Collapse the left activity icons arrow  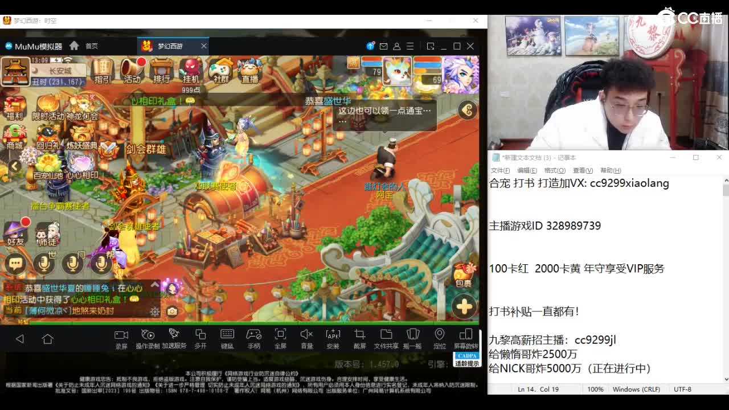pos(14,166)
